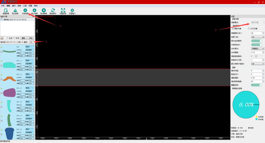Enable the 交叉平铺 checkbox

pos(249,29)
